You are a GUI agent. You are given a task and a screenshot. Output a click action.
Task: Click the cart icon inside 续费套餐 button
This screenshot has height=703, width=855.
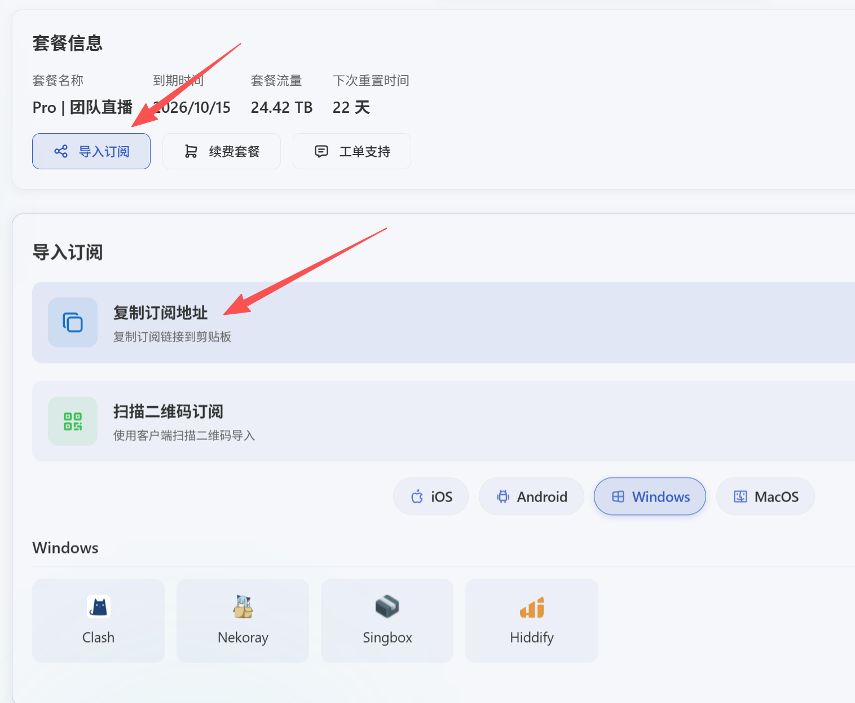[x=192, y=151]
